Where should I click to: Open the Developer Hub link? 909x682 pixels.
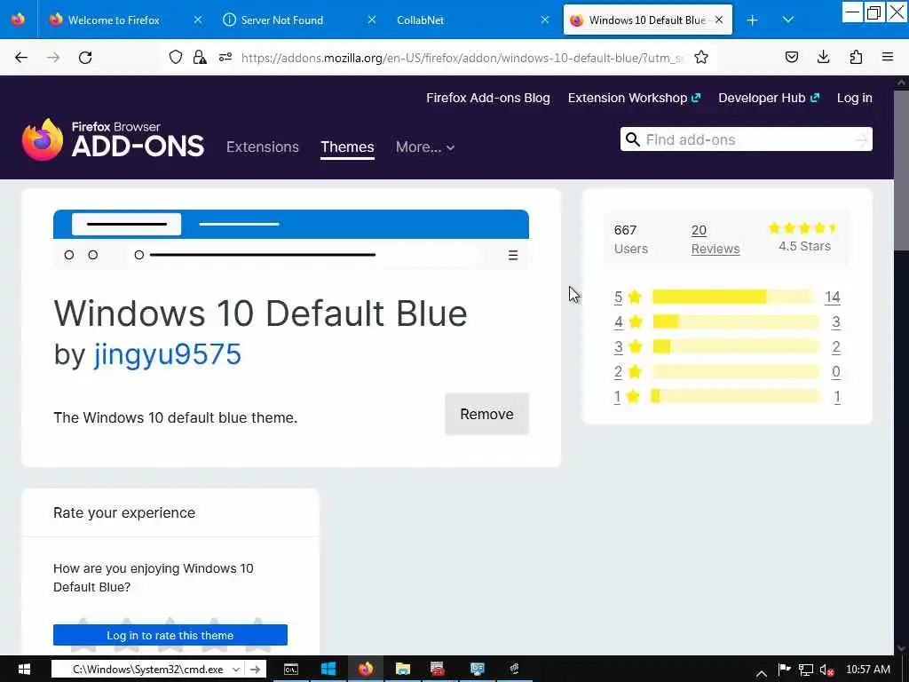[x=769, y=98]
